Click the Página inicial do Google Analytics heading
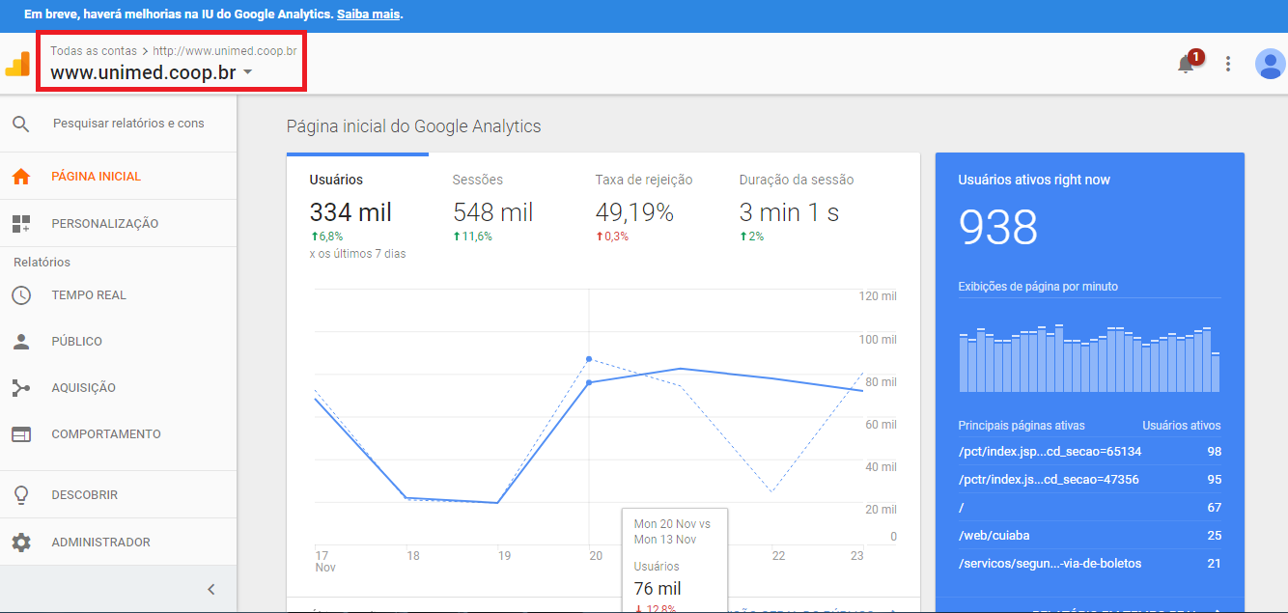1288x613 pixels. pyautogui.click(x=414, y=126)
